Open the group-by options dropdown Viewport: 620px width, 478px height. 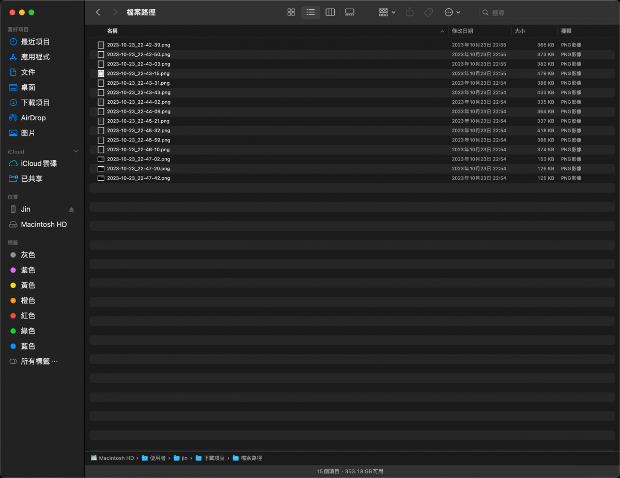(x=388, y=12)
